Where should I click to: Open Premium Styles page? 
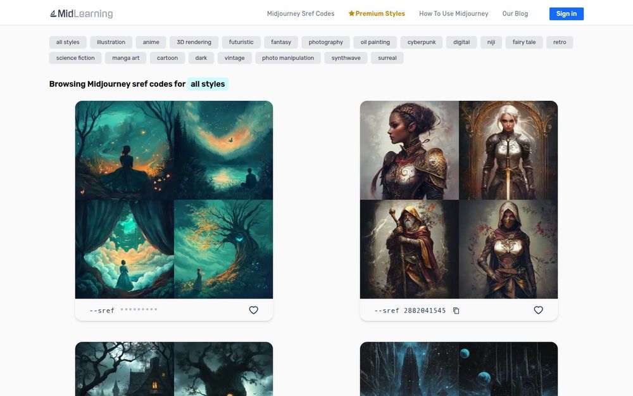pyautogui.click(x=377, y=14)
